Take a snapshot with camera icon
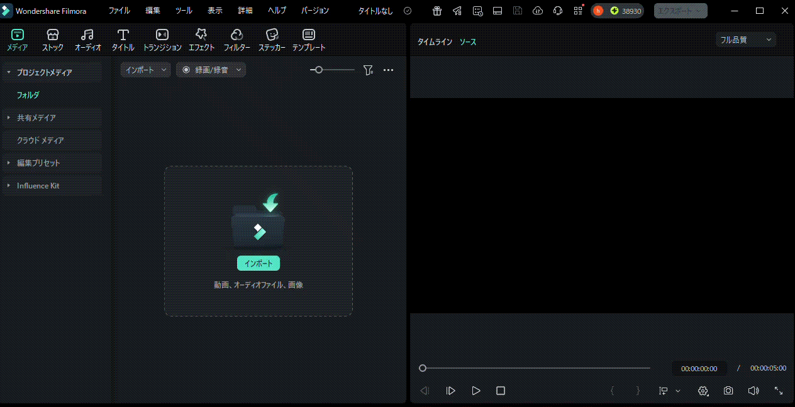 pos(728,391)
